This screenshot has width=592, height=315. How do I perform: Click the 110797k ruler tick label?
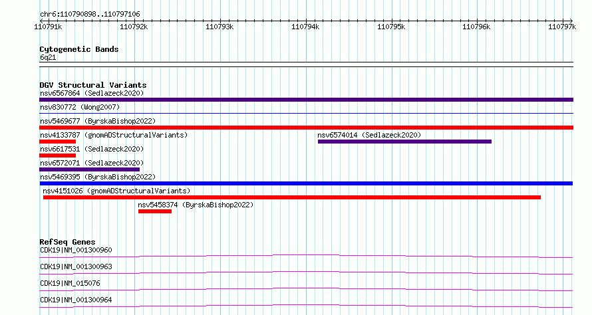562,27
